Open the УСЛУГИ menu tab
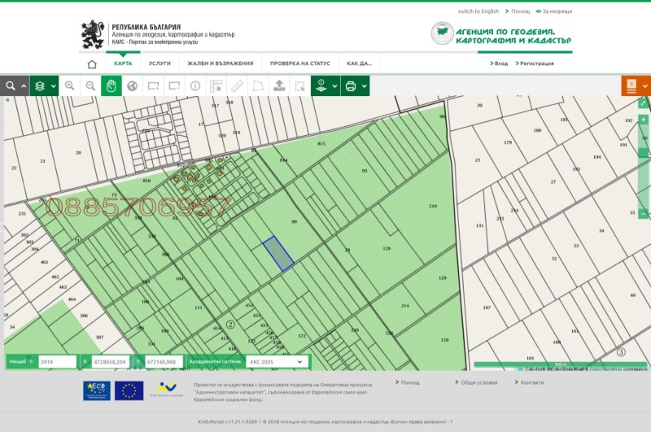Image resolution: width=651 pixels, height=432 pixels. click(x=159, y=63)
